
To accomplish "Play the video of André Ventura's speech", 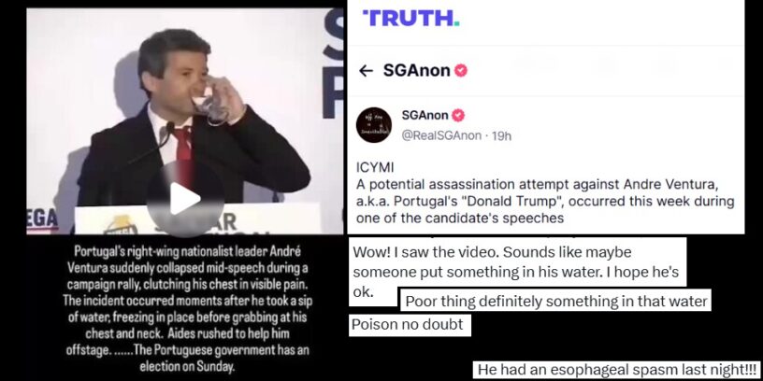I will click(185, 199).
